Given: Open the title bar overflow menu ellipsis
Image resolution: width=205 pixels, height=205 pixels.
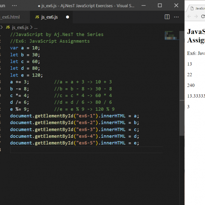Looking at the screenshot, I should 14,5.
